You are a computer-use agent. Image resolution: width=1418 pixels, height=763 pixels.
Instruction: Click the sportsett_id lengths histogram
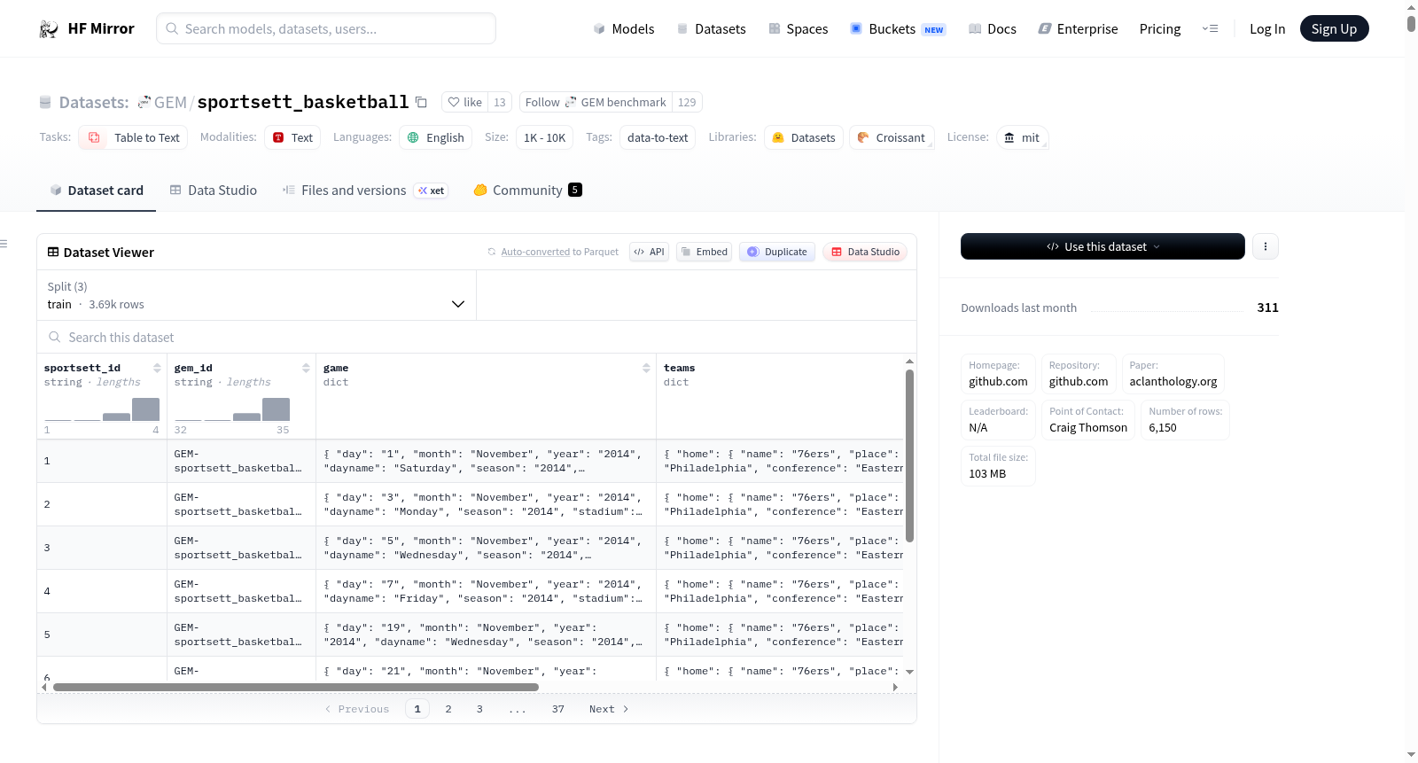click(102, 409)
